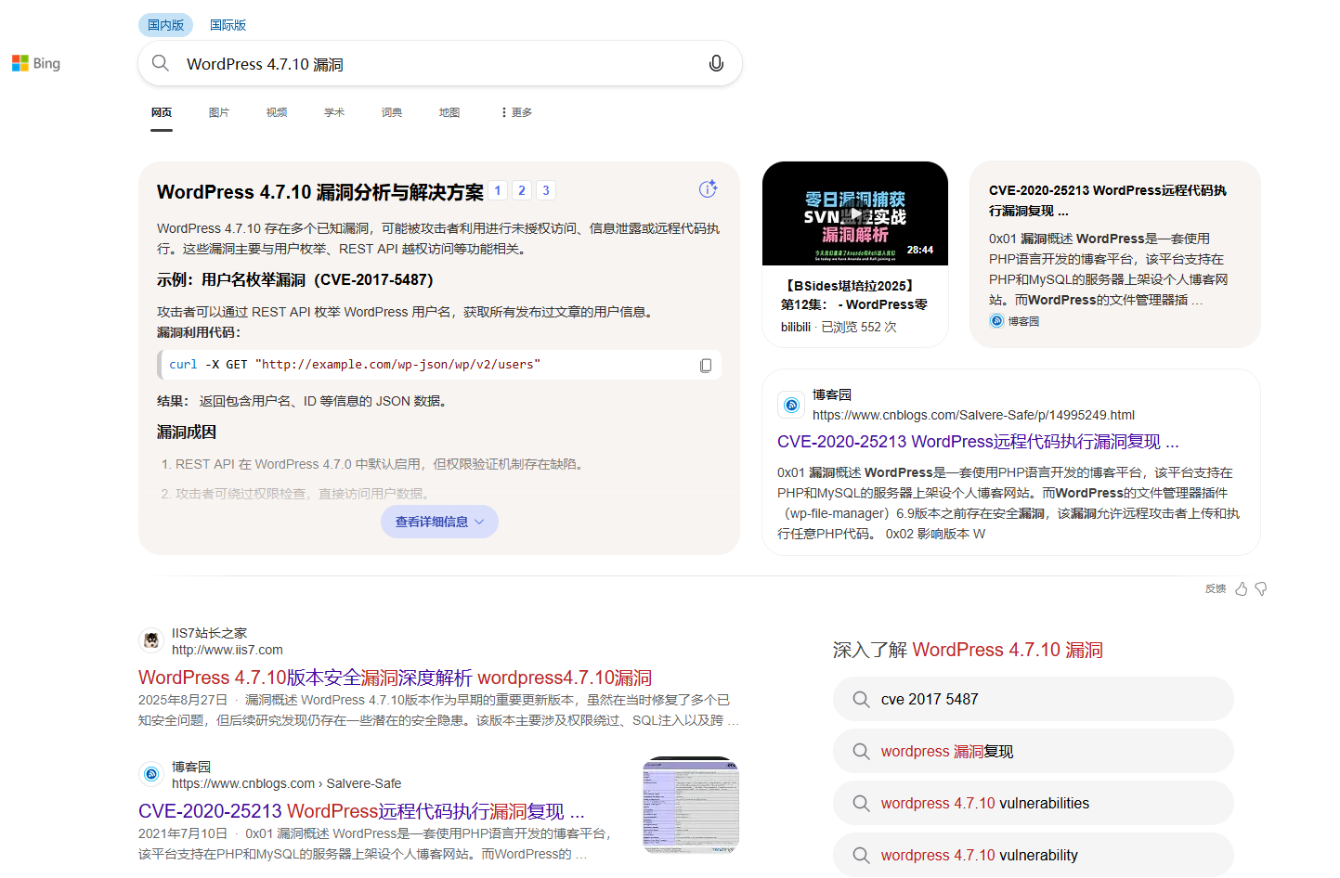Click the thumbs up feedback icon
Image resolution: width=1340 pixels, height=878 pixels.
click(1241, 589)
